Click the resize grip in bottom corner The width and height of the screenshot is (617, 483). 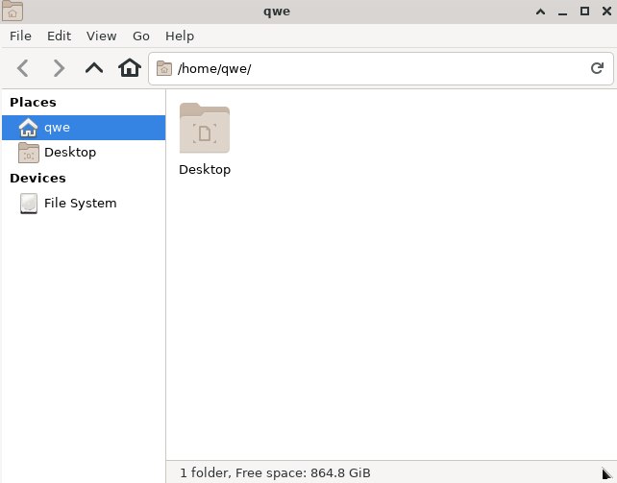[607, 474]
